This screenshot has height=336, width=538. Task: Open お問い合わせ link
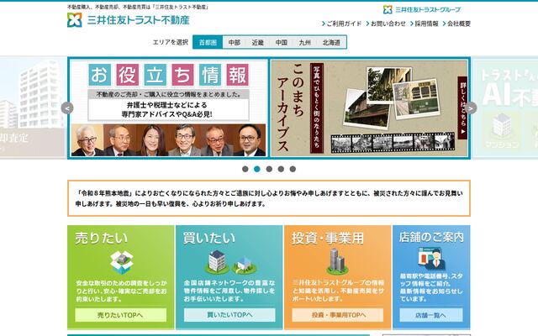tap(386, 24)
